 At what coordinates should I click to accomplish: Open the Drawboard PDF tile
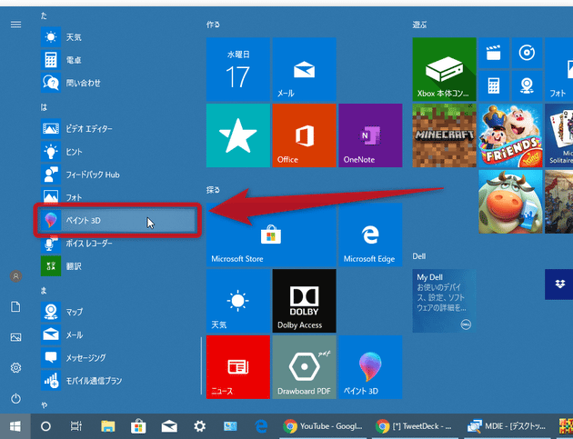point(304,367)
